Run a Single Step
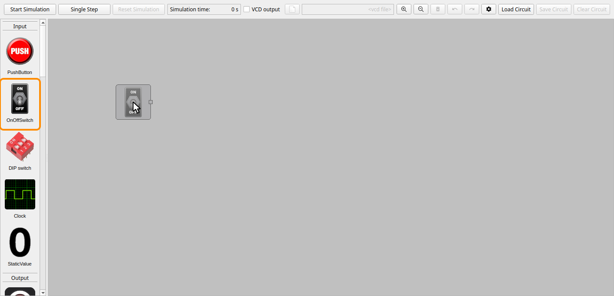Image resolution: width=614 pixels, height=296 pixels. click(x=84, y=9)
